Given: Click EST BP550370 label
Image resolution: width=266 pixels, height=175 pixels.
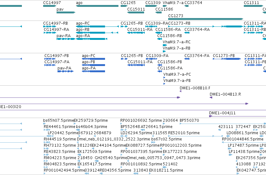Looking at the screenshot, I should pos(189,121).
